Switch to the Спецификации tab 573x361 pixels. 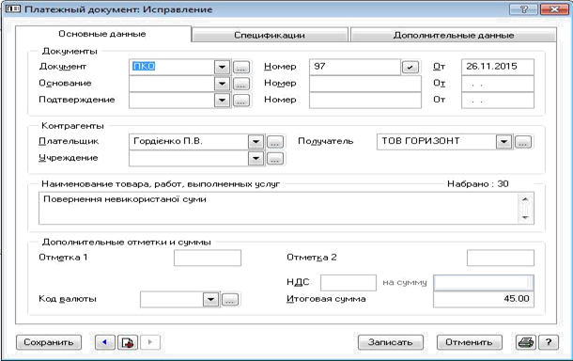coord(270,35)
